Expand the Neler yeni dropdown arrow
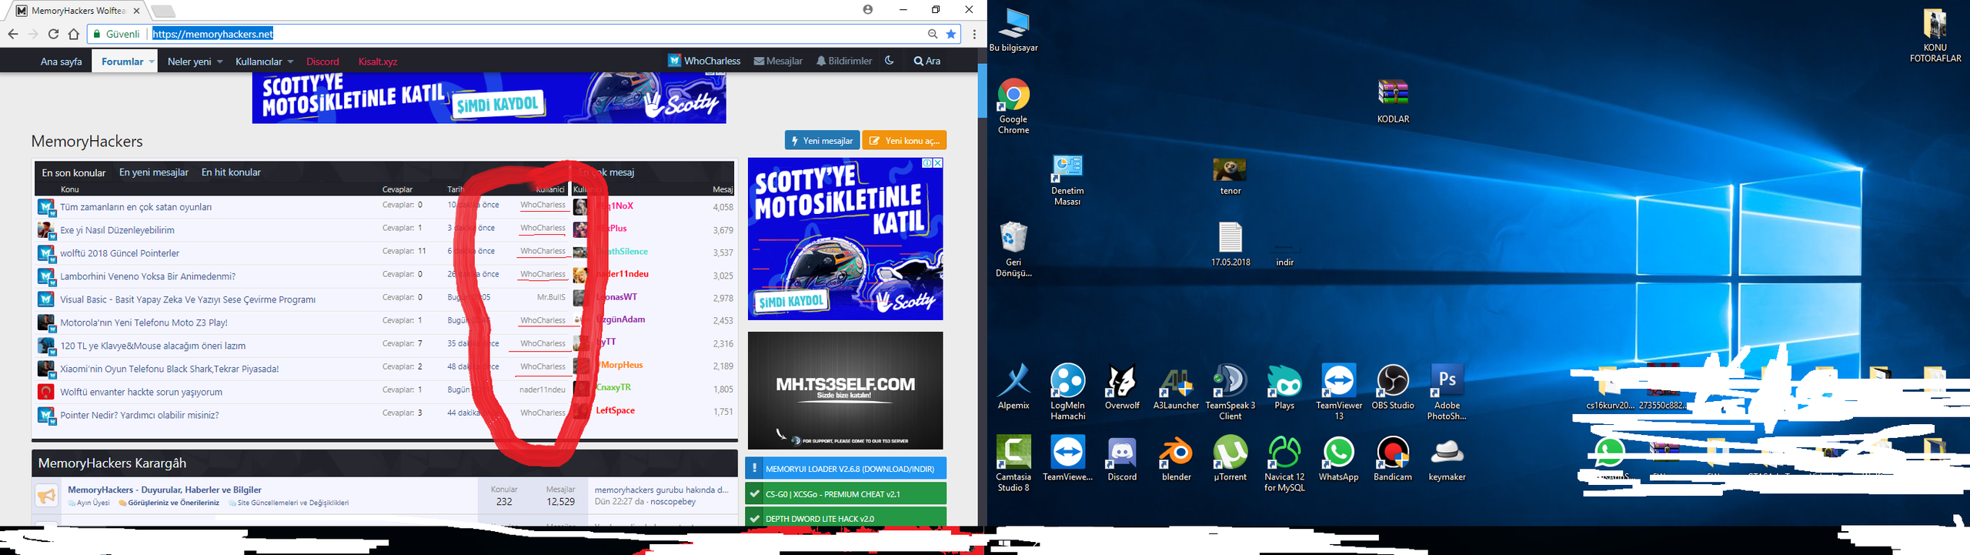Image resolution: width=1970 pixels, height=555 pixels. 220,62
